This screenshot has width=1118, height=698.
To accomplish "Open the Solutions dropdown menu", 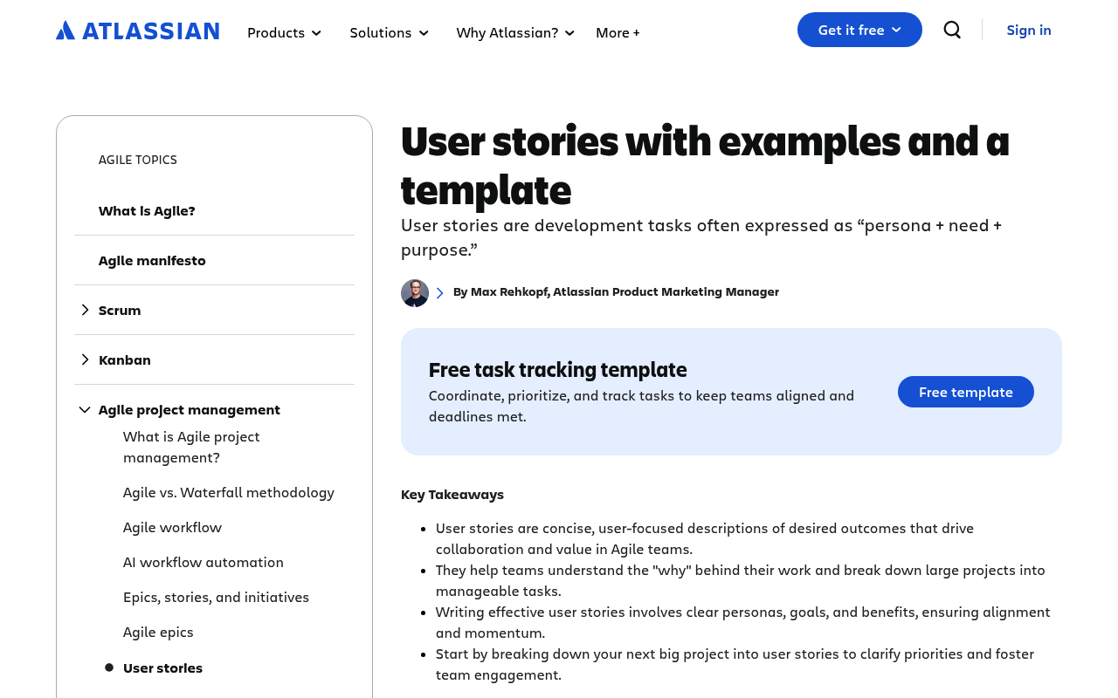I will [x=389, y=32].
